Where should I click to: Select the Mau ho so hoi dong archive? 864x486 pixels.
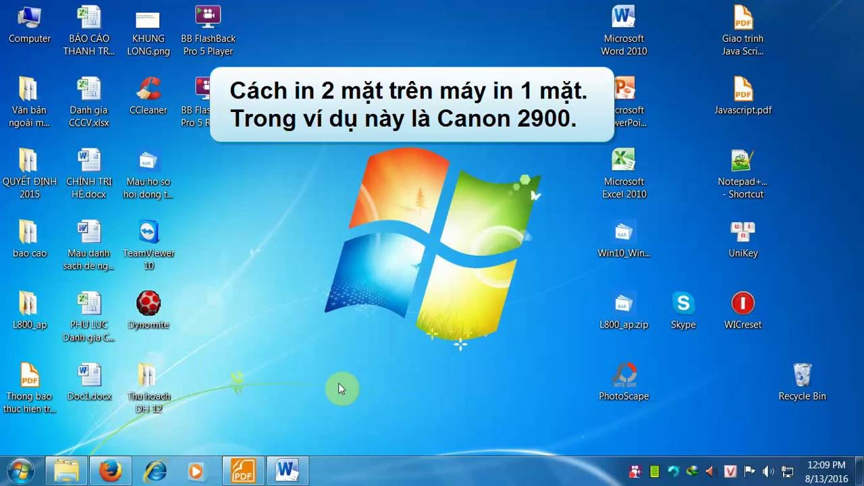(x=148, y=174)
